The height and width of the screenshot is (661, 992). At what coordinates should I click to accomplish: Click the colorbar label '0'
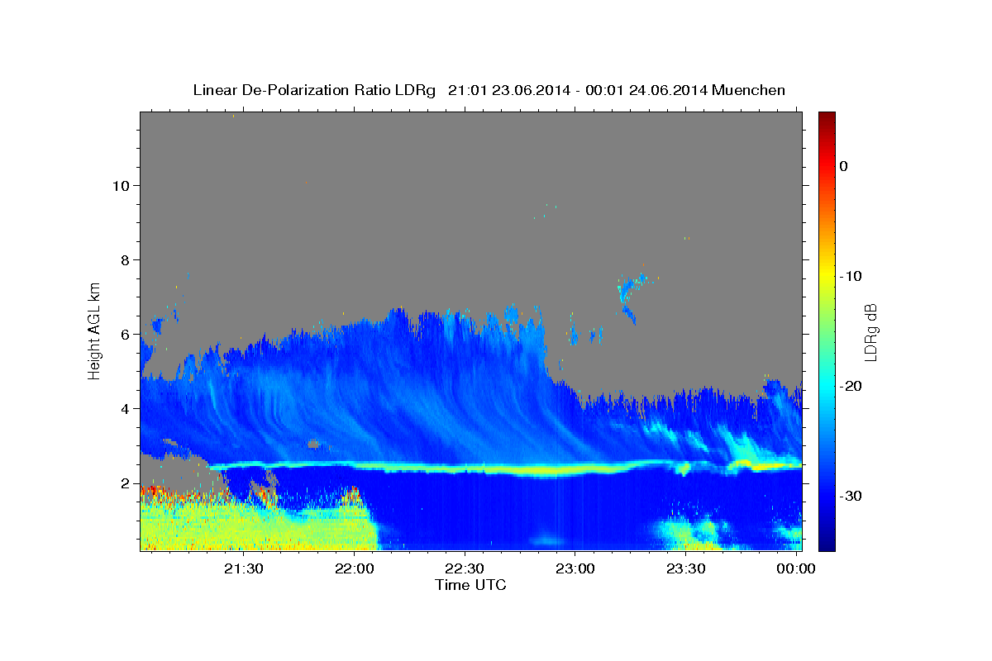tap(844, 166)
